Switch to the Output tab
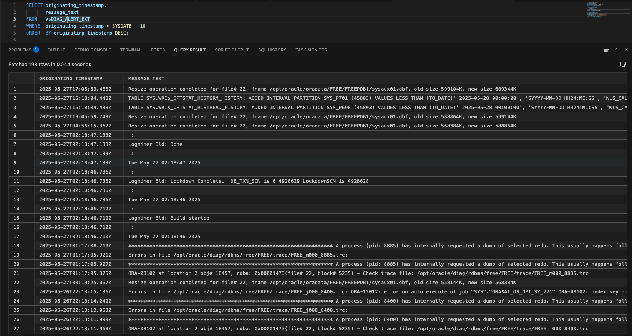Viewport: 632px width, 336px height. tap(56, 50)
